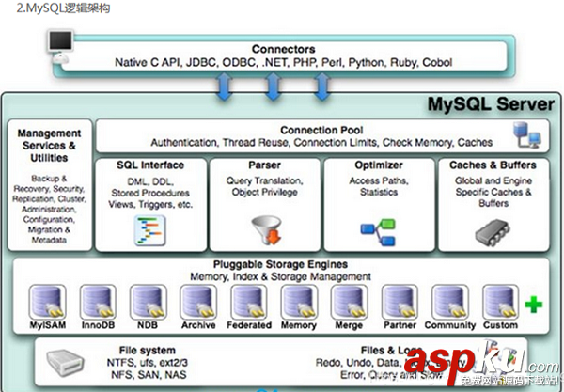
Task: Select the Community storage engine icon
Action: click(450, 302)
